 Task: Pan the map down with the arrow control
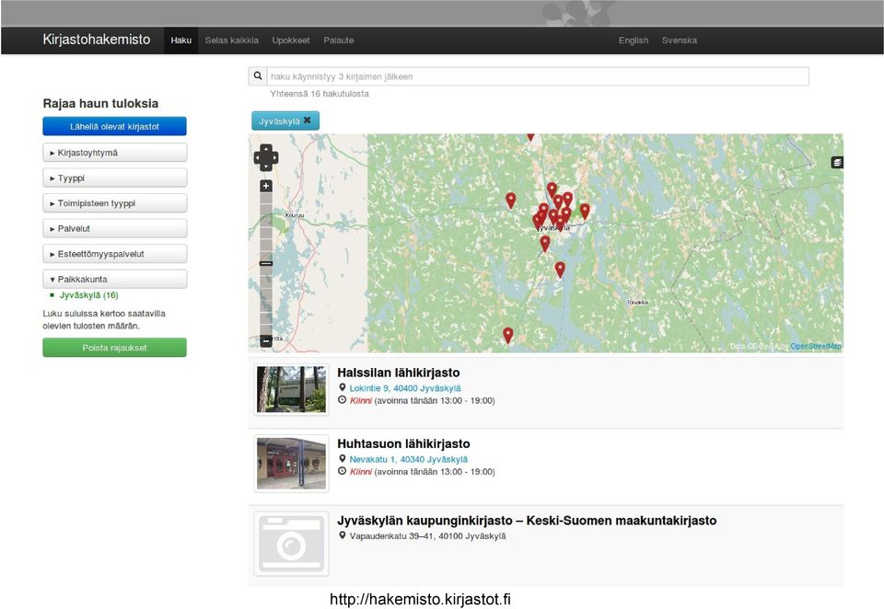coord(266,167)
